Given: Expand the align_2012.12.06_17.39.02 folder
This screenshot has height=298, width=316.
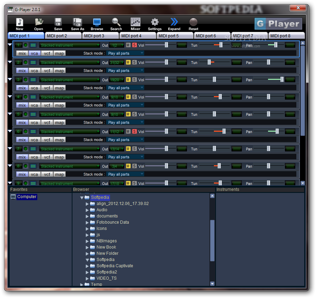Looking at the screenshot, I should click(x=87, y=204).
